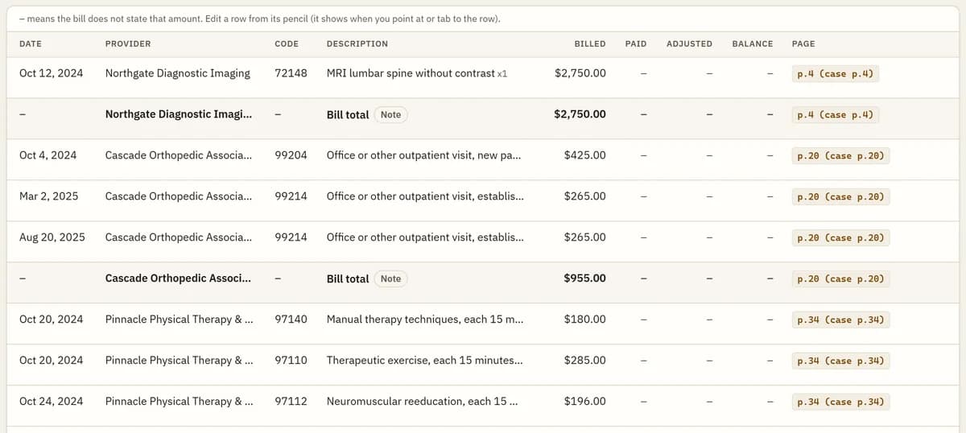Click code 99214 in Aug 20, 2025 row
This screenshot has height=433, width=966.
point(291,237)
